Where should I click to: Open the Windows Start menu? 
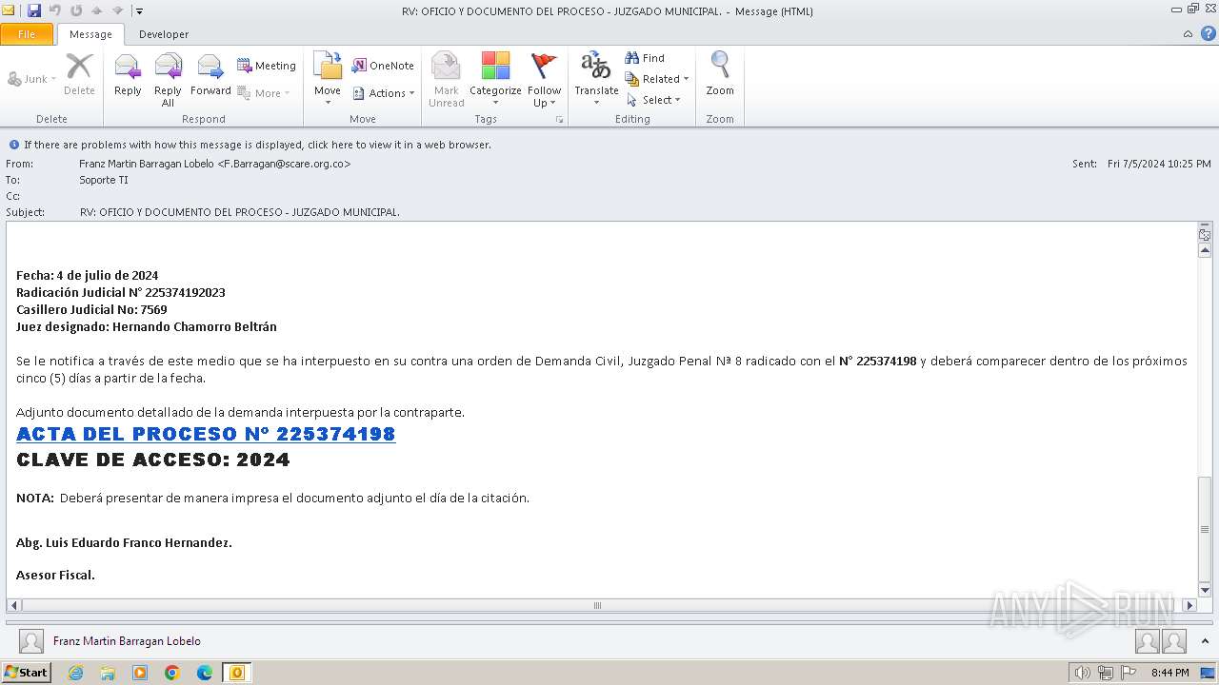[x=26, y=673]
